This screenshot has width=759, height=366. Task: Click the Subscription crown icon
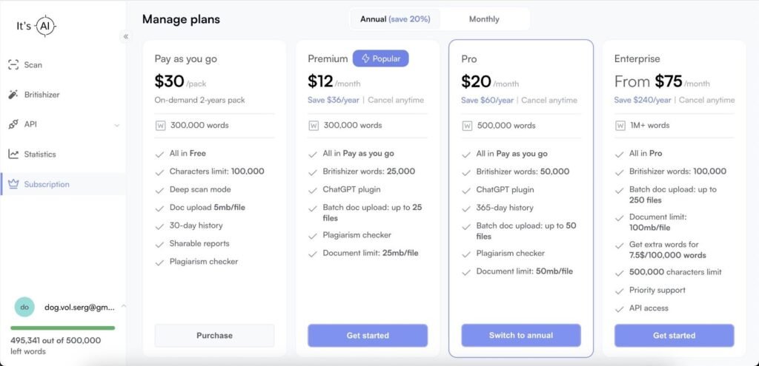tap(13, 184)
